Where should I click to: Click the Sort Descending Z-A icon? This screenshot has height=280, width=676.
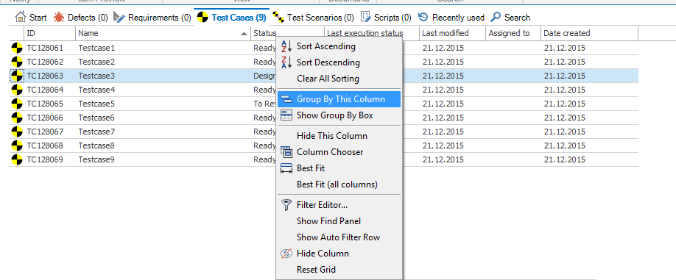[x=286, y=62]
